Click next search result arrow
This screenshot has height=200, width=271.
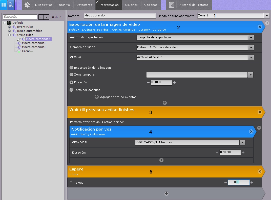[x=47, y=17]
